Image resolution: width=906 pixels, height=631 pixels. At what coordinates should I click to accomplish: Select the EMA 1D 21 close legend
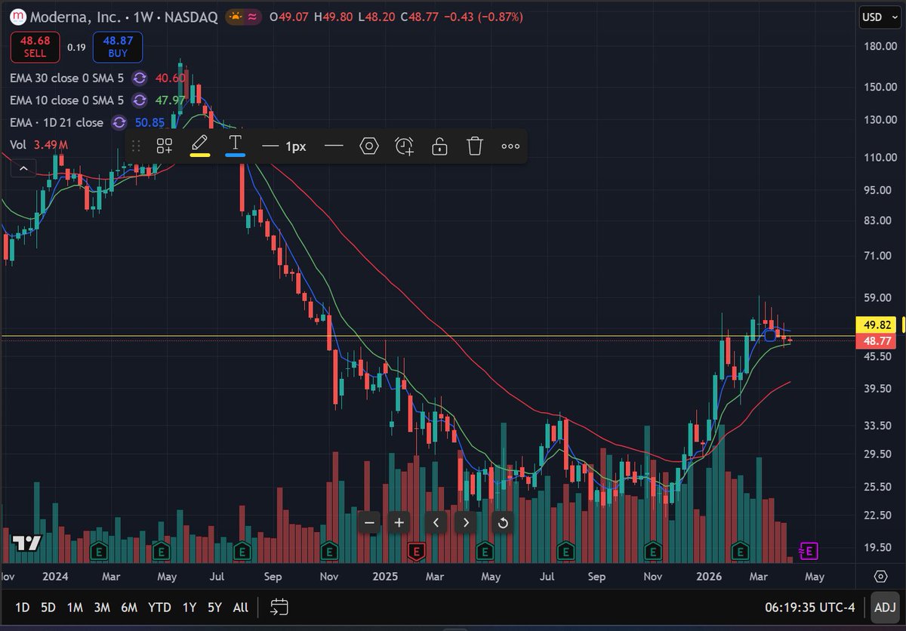point(57,122)
